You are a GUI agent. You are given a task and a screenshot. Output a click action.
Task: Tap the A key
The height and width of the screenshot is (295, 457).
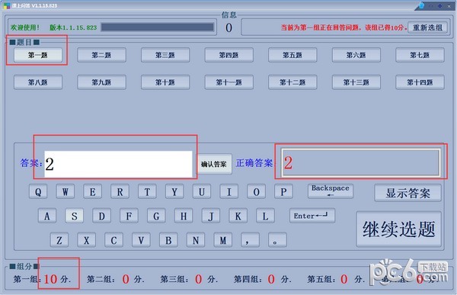[47, 216]
